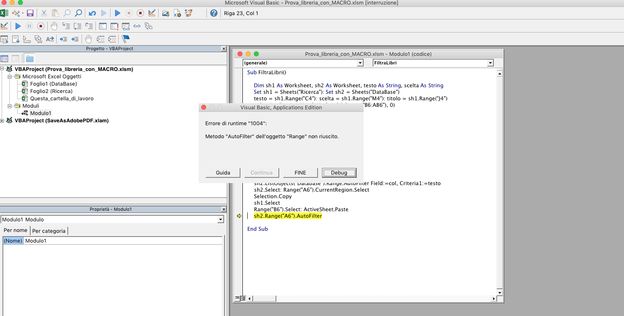This screenshot has height=316, width=624.
Task: Toggle Design Mode in the Standard toolbar
Action: tap(151, 13)
